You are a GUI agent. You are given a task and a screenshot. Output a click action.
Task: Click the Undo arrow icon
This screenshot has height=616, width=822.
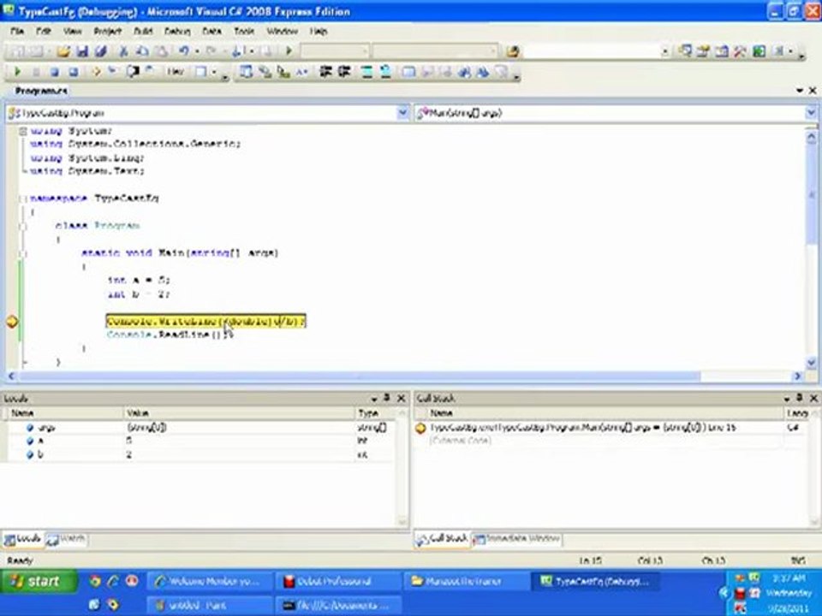tap(183, 50)
